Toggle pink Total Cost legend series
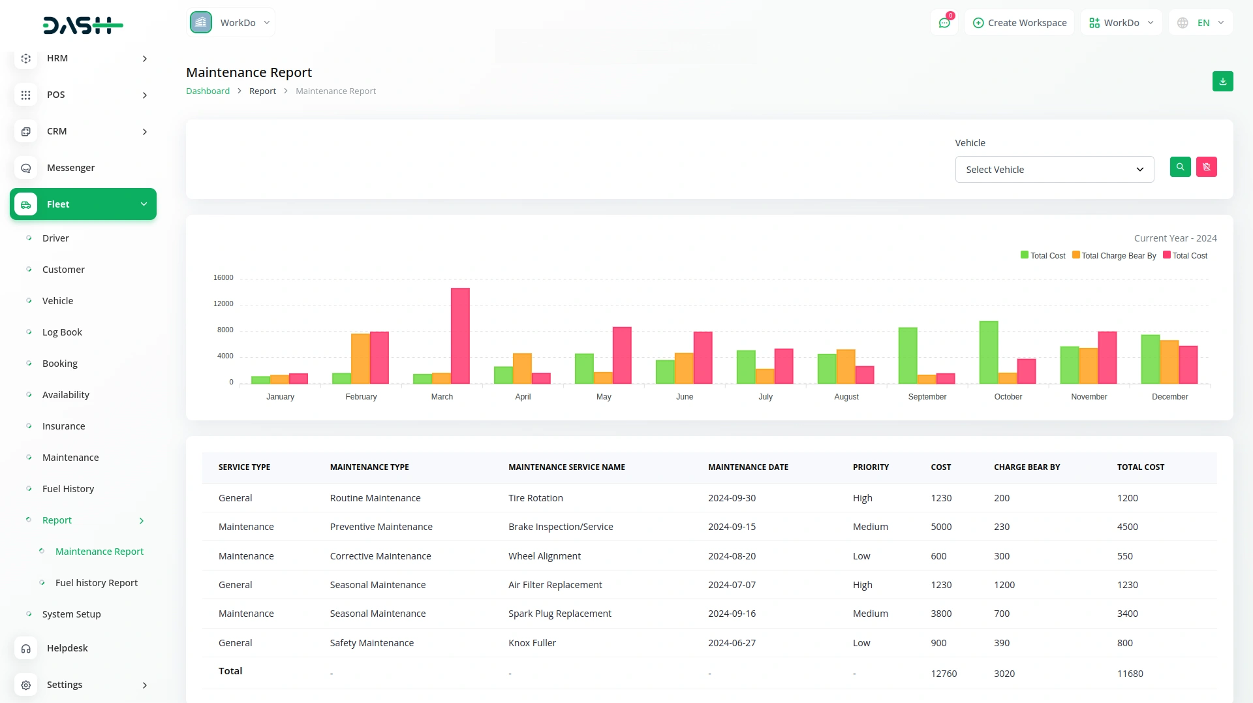This screenshot has width=1253, height=703. (1185, 256)
